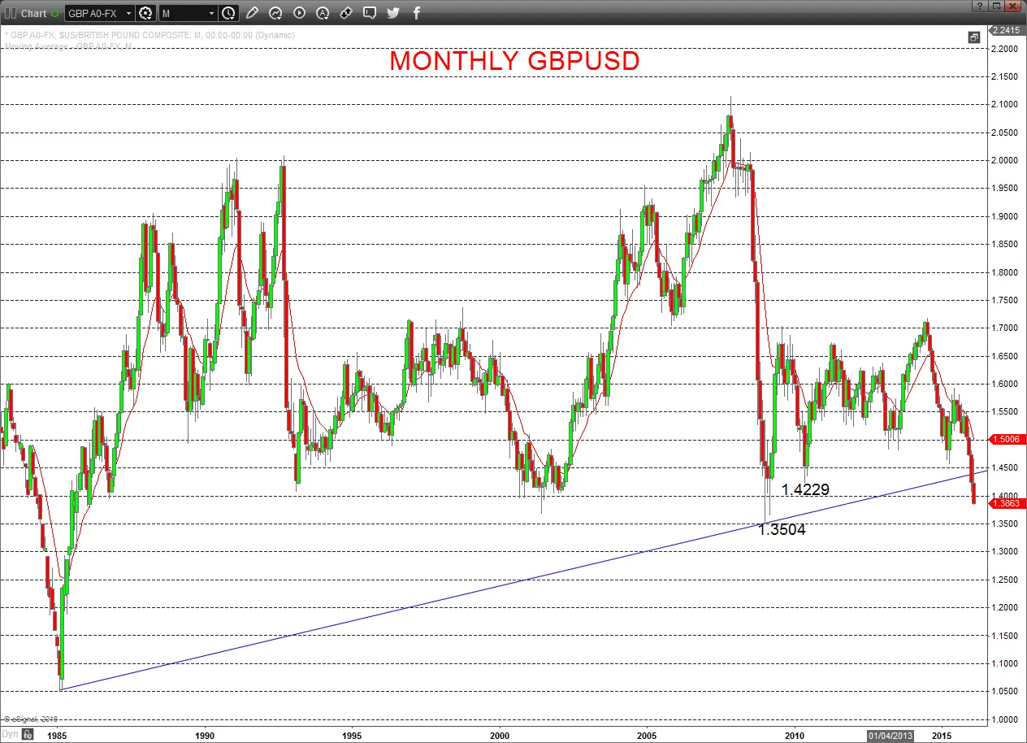Screen dimensions: 1027x743
Task: Click the play replay icon
Action: pyautogui.click(x=299, y=13)
